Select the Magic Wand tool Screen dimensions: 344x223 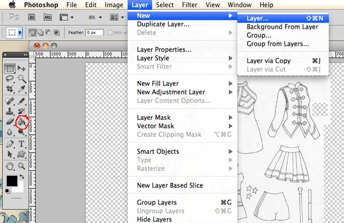pyautogui.click(x=21, y=79)
